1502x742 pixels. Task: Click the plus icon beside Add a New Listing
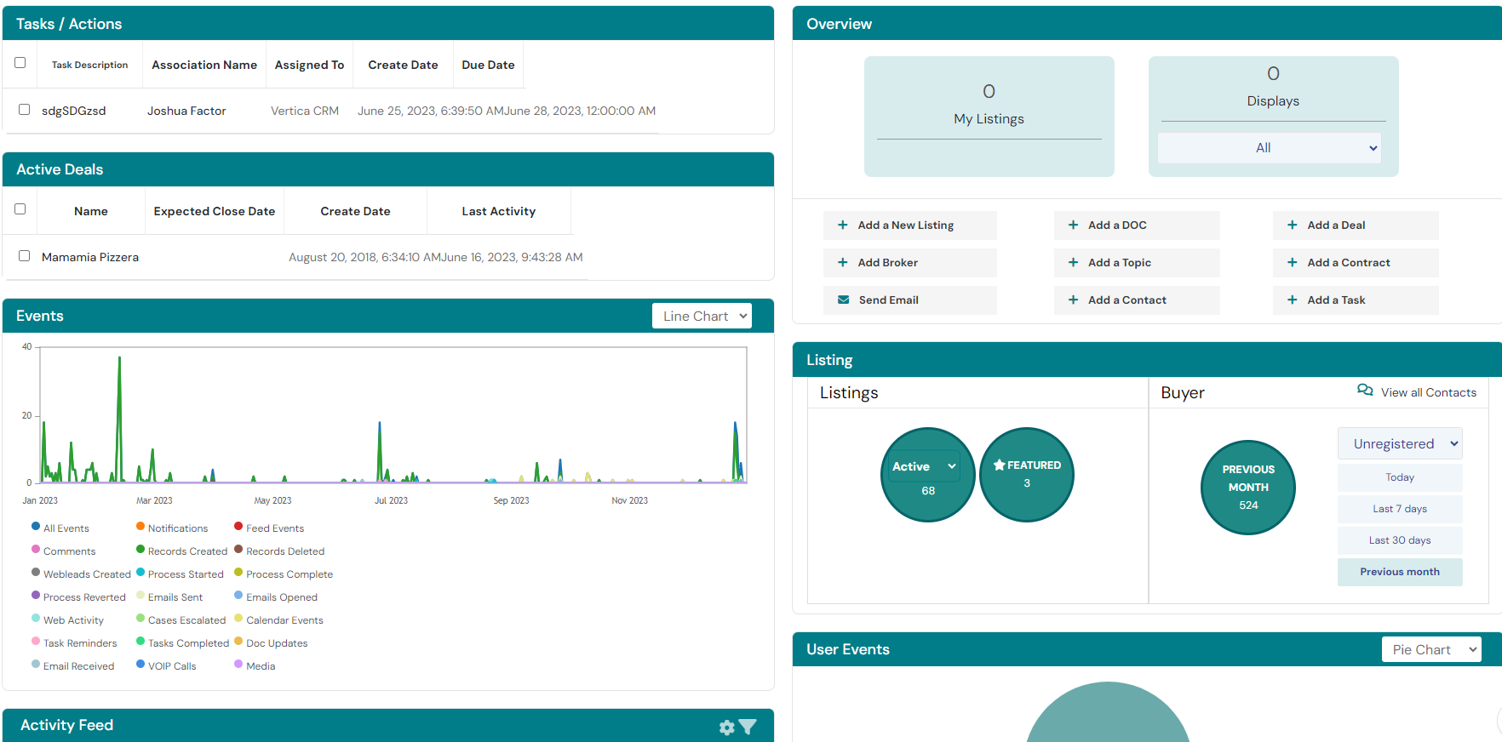coord(842,225)
